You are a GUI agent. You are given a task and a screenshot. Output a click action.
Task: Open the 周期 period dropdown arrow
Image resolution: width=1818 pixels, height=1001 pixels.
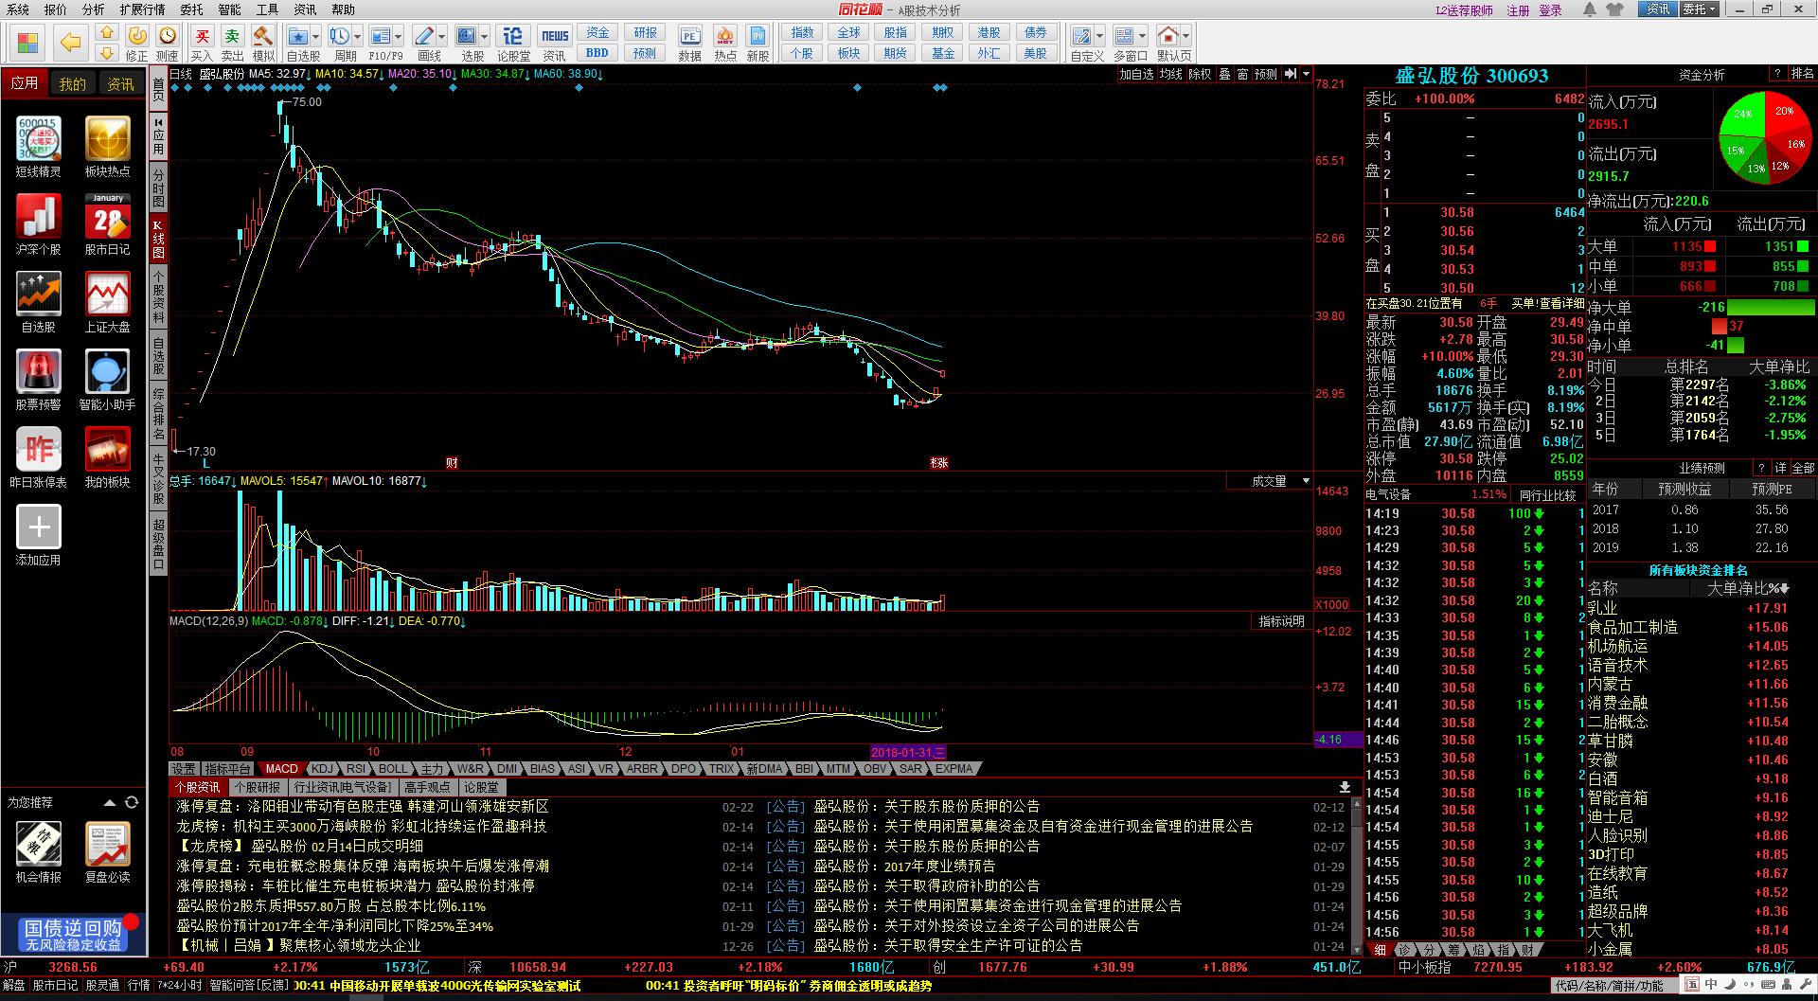click(x=357, y=37)
